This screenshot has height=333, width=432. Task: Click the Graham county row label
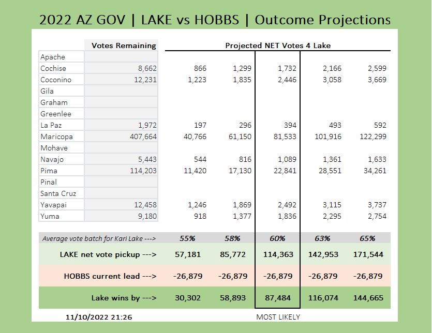click(x=54, y=102)
